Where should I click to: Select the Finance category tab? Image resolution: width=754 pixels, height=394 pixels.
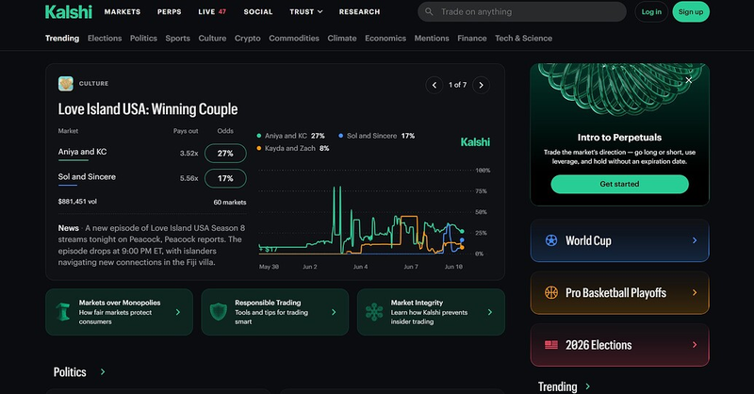click(472, 38)
